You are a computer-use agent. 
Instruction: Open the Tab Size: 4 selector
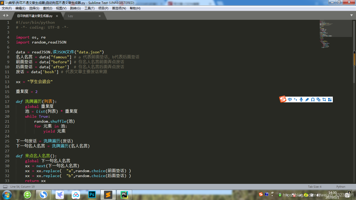(315, 187)
